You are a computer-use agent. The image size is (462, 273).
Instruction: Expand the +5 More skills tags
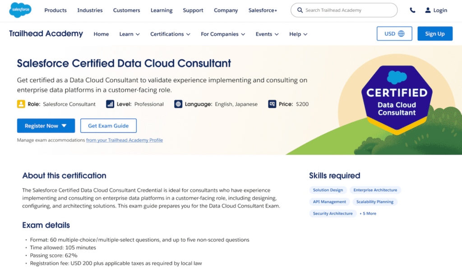coord(368,213)
